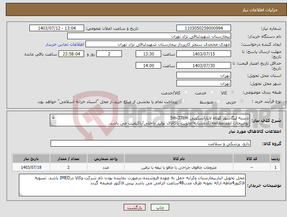This screenshot has width=287, height=217.
Task: Click requester field مهدی محمدی سنجر
Action: (158, 44)
